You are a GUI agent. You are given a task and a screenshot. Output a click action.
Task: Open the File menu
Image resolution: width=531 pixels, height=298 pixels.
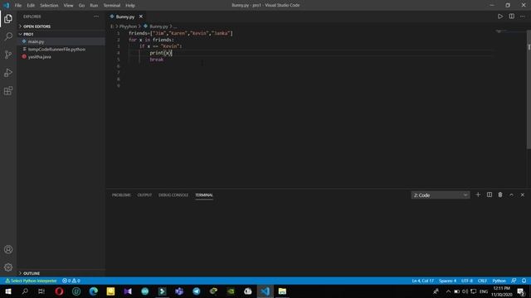pos(18,5)
